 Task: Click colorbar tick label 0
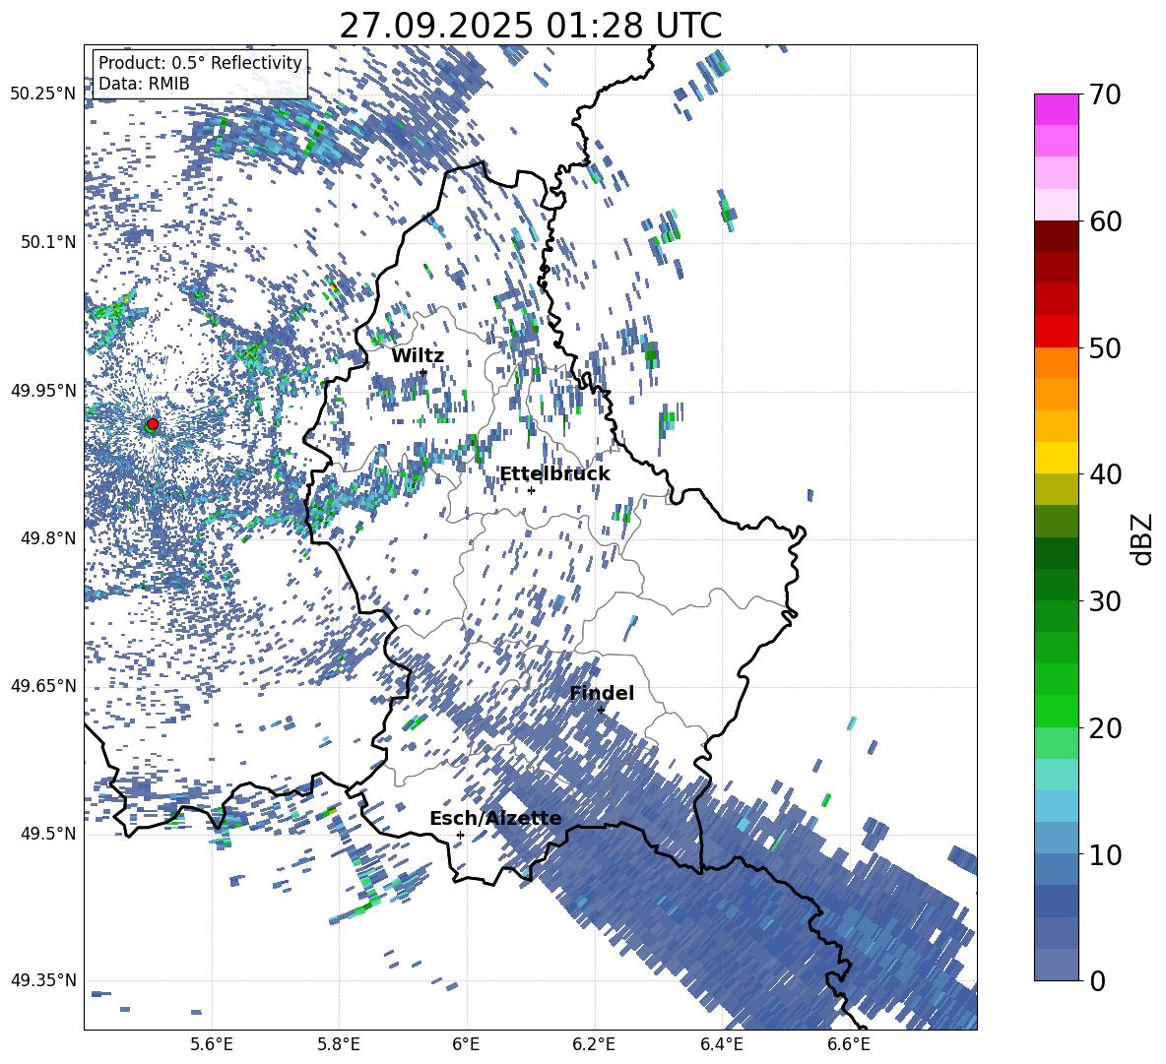(x=1097, y=980)
